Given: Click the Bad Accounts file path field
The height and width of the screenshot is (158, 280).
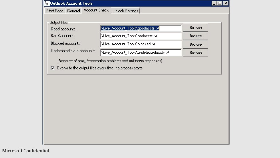Looking at the screenshot, I should pos(141,36).
